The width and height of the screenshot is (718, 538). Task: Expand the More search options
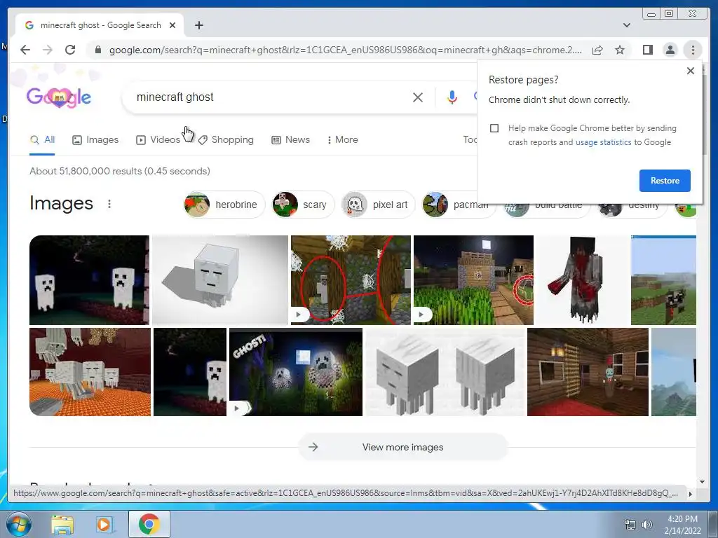pyautogui.click(x=342, y=140)
